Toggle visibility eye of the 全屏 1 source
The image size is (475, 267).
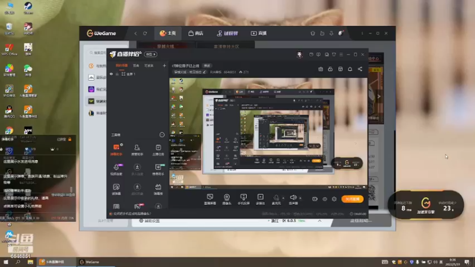click(x=111, y=74)
